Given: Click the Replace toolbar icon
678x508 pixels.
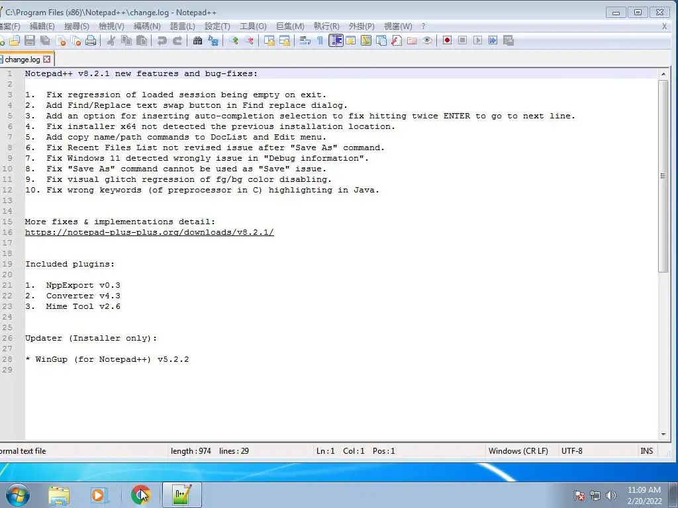Looking at the screenshot, I should coord(213,40).
